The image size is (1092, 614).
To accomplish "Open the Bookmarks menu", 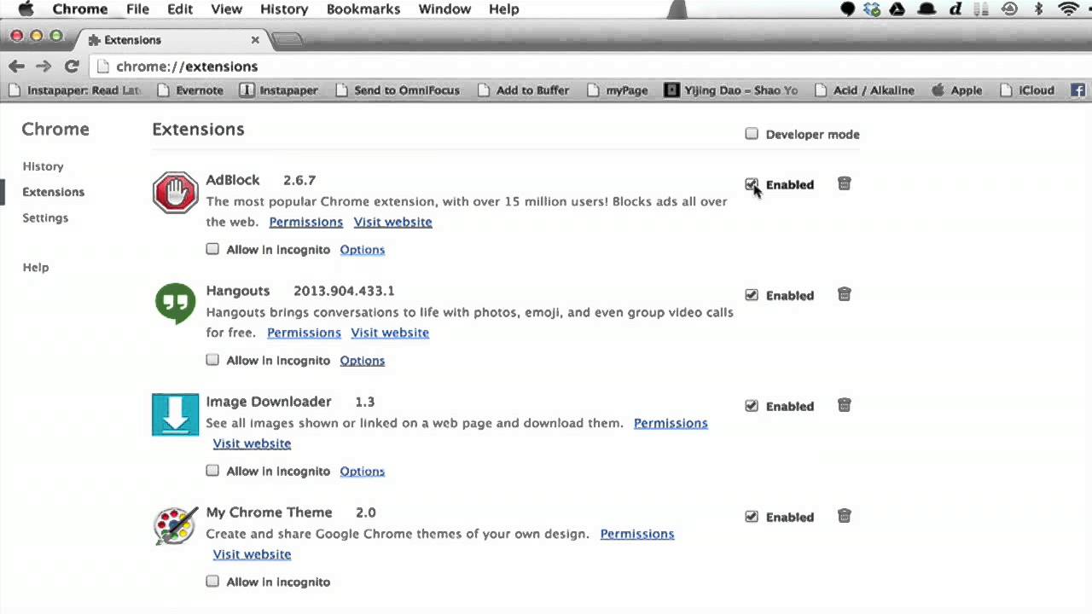I will pyautogui.click(x=363, y=9).
